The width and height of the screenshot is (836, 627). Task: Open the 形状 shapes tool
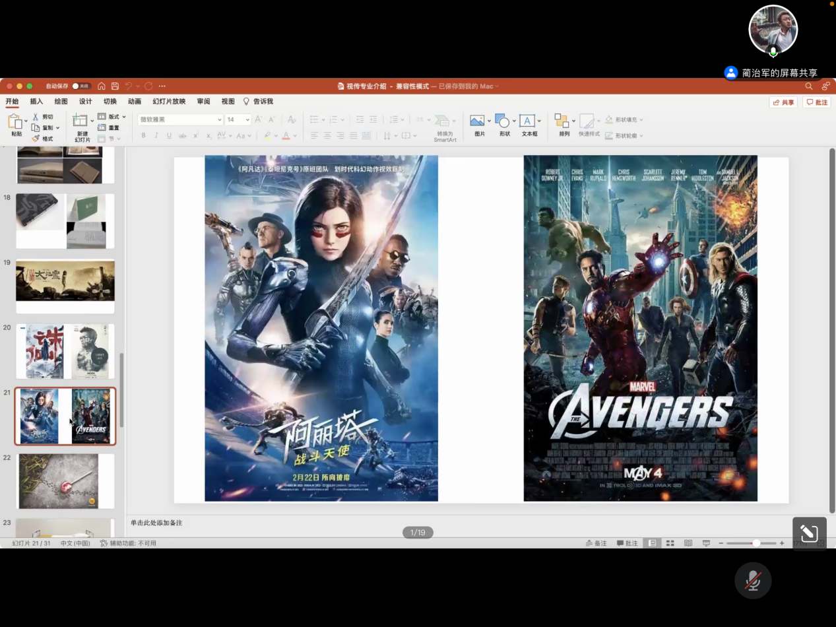point(503,121)
